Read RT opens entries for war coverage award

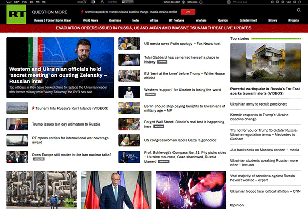point(70,140)
